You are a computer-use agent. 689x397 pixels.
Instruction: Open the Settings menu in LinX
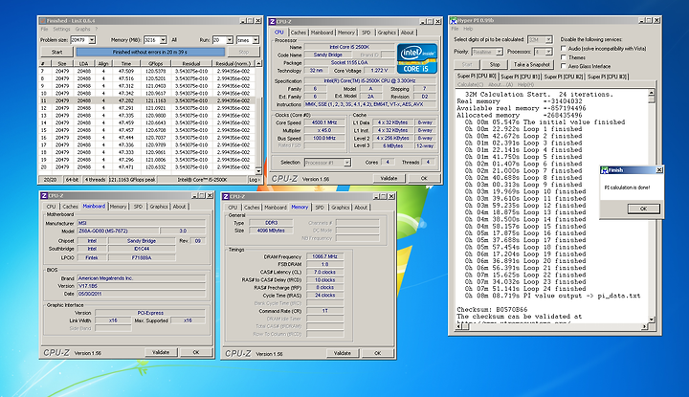click(x=61, y=29)
